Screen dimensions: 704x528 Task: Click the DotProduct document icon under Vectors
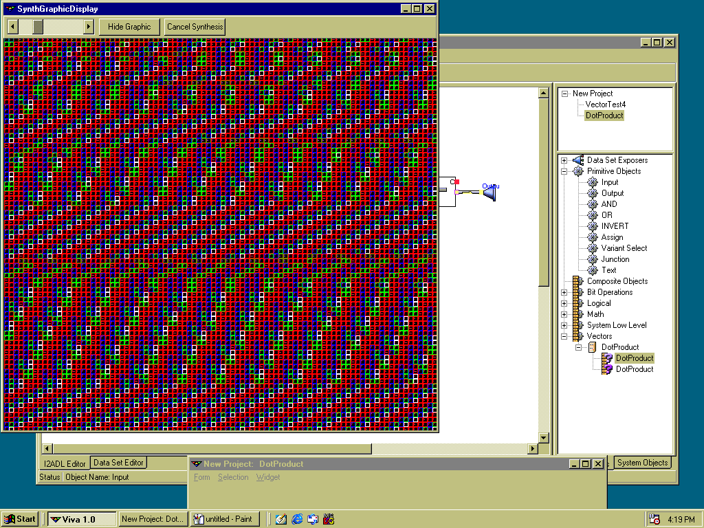pos(592,347)
